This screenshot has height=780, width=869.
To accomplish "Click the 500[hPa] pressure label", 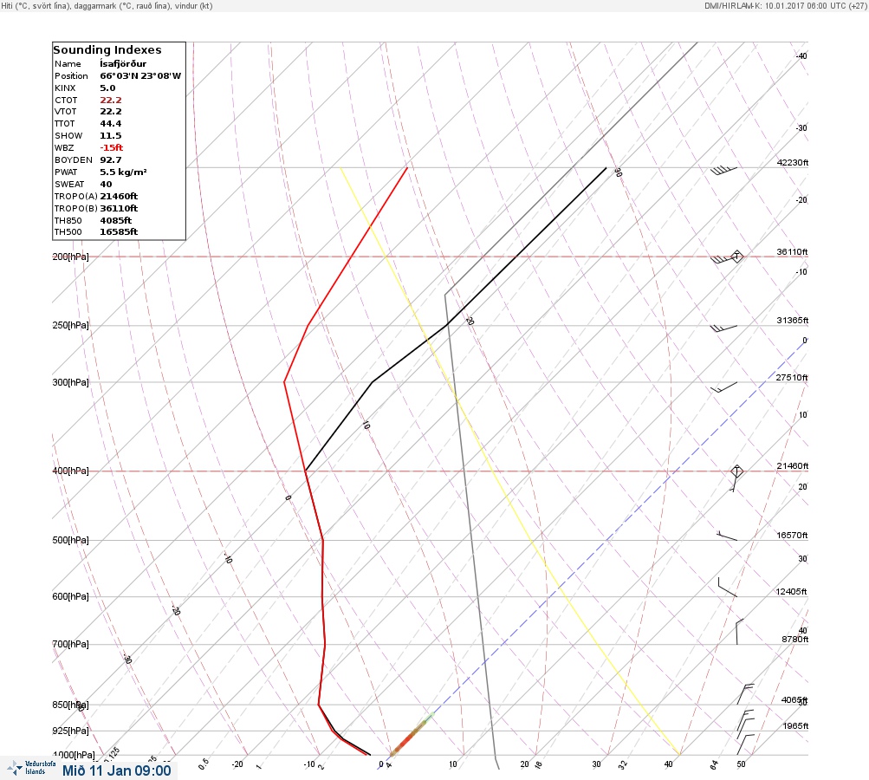I will pos(70,540).
